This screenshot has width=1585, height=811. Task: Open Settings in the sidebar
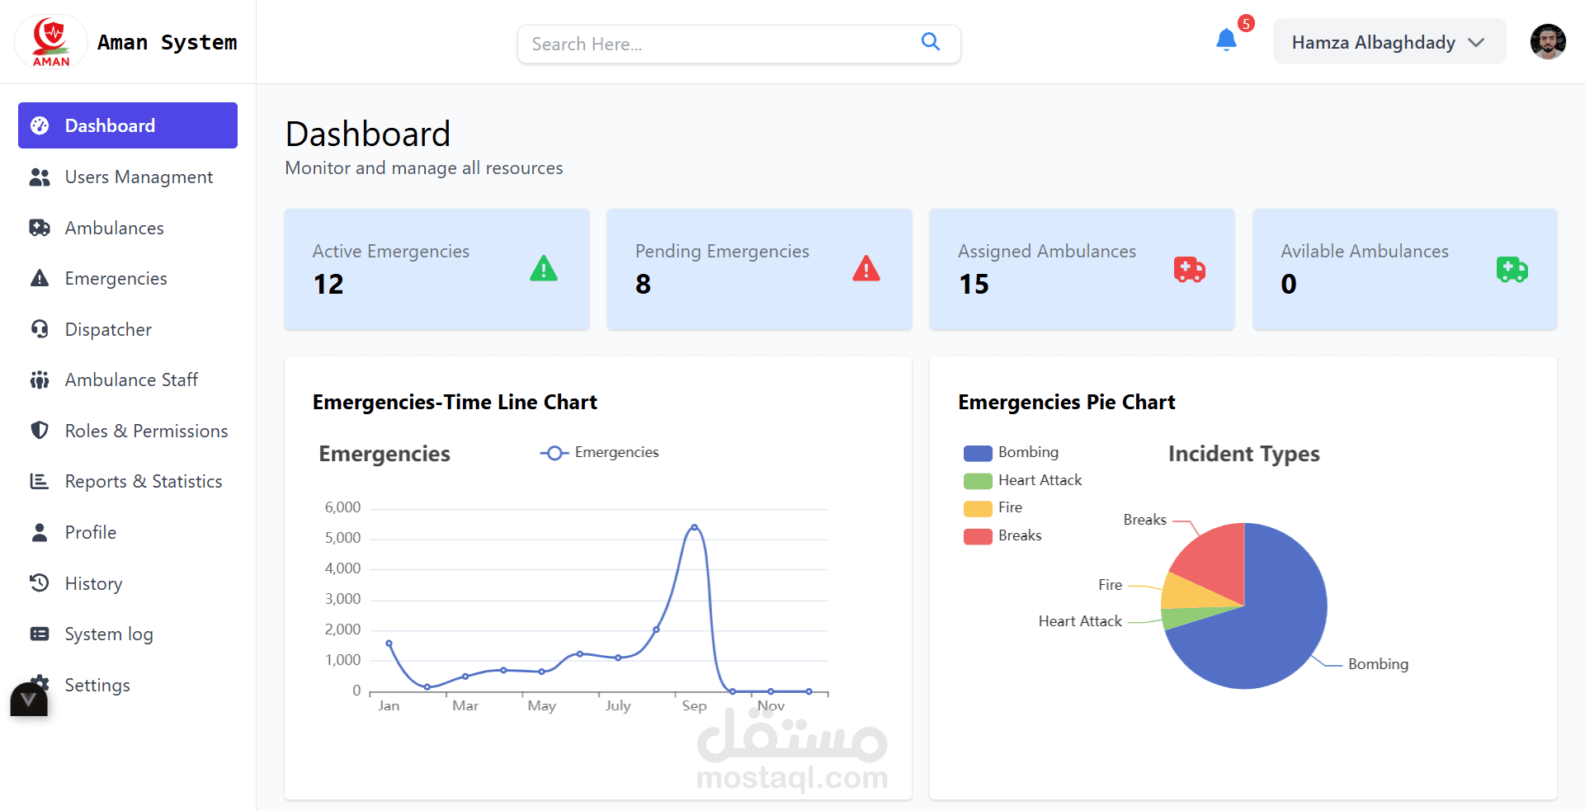[x=128, y=685]
